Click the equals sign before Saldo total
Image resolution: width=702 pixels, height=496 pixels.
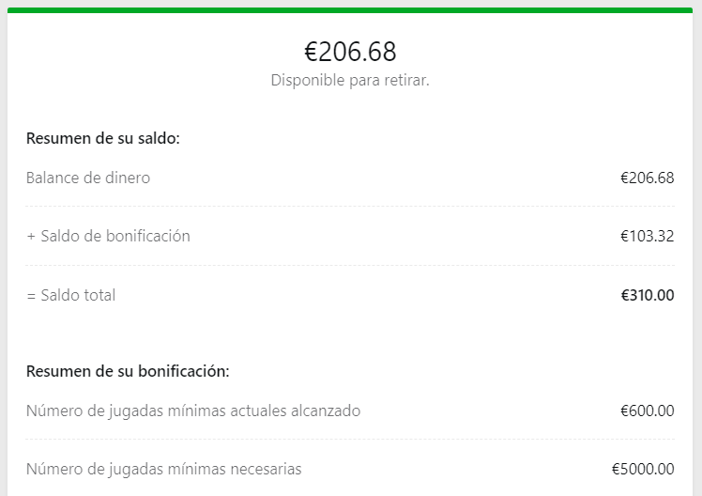click(x=31, y=296)
